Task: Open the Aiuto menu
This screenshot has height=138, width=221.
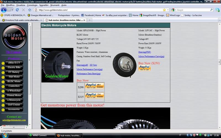Action: click(64, 5)
